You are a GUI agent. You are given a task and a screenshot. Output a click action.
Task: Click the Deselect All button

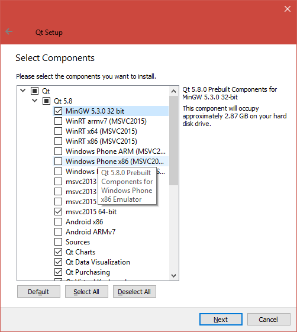coord(134,292)
